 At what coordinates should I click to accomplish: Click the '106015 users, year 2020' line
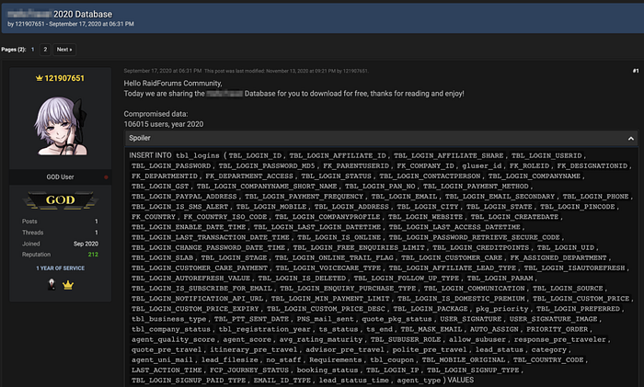coord(164,124)
